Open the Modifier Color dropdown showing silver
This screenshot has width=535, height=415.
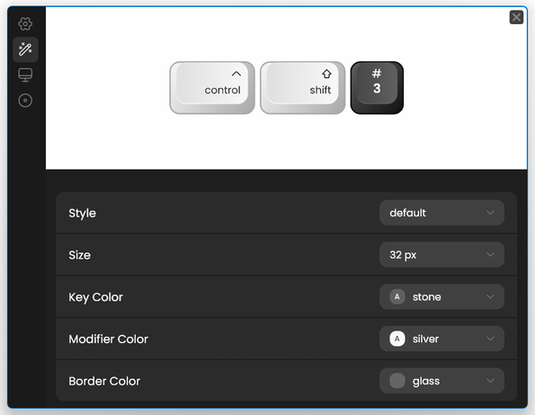(x=441, y=339)
